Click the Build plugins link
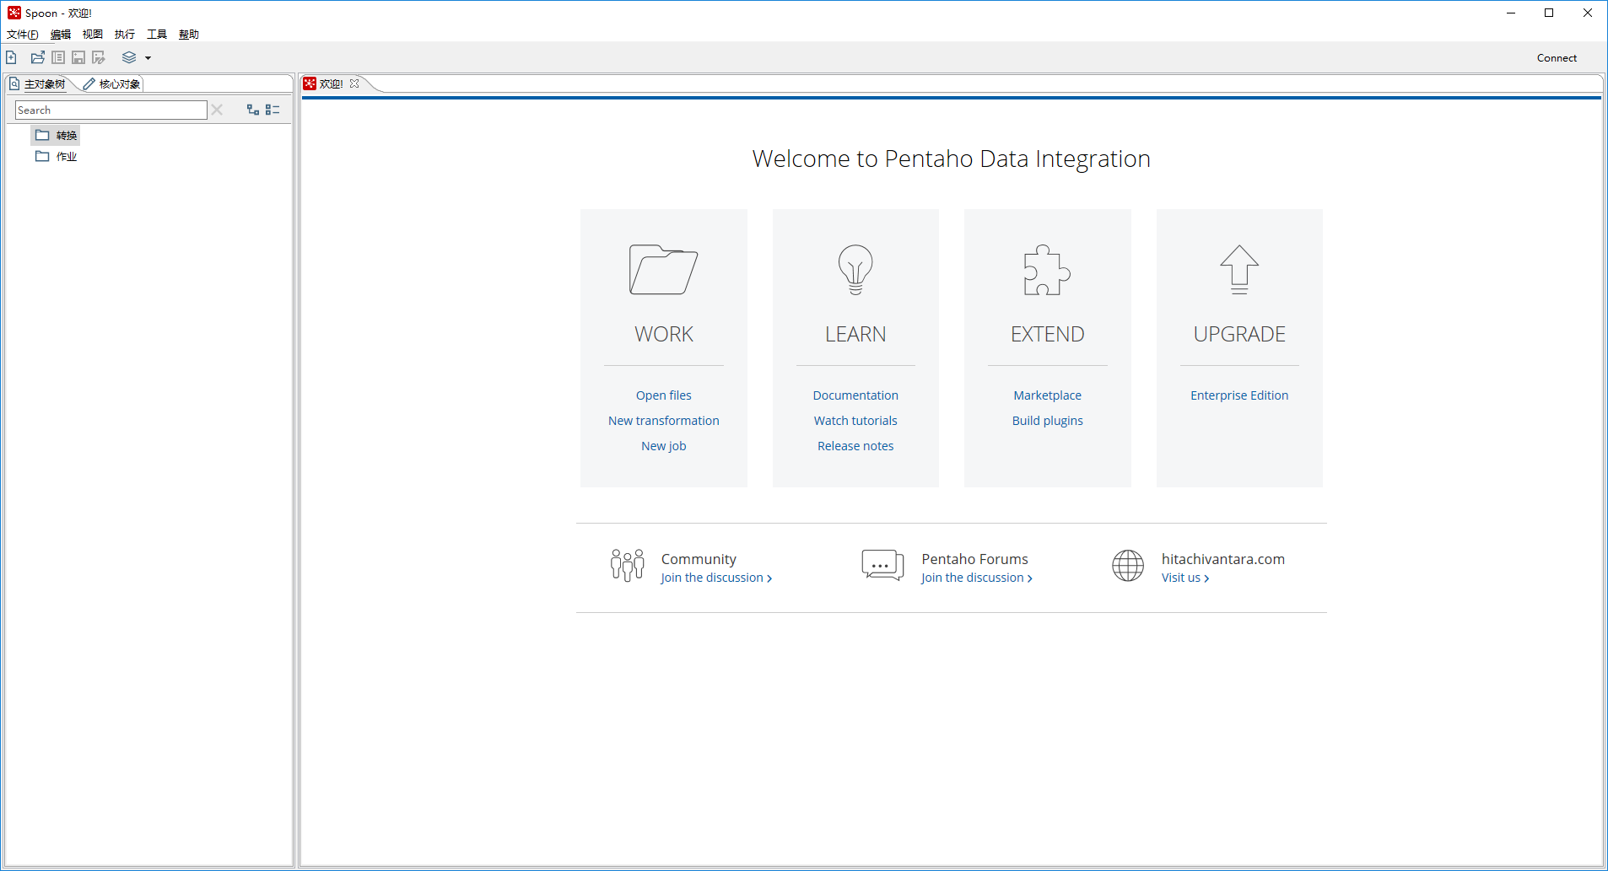The width and height of the screenshot is (1608, 871). pyautogui.click(x=1048, y=421)
